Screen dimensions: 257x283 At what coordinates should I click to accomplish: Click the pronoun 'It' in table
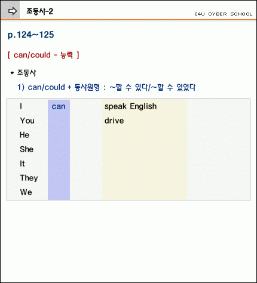pos(22,164)
